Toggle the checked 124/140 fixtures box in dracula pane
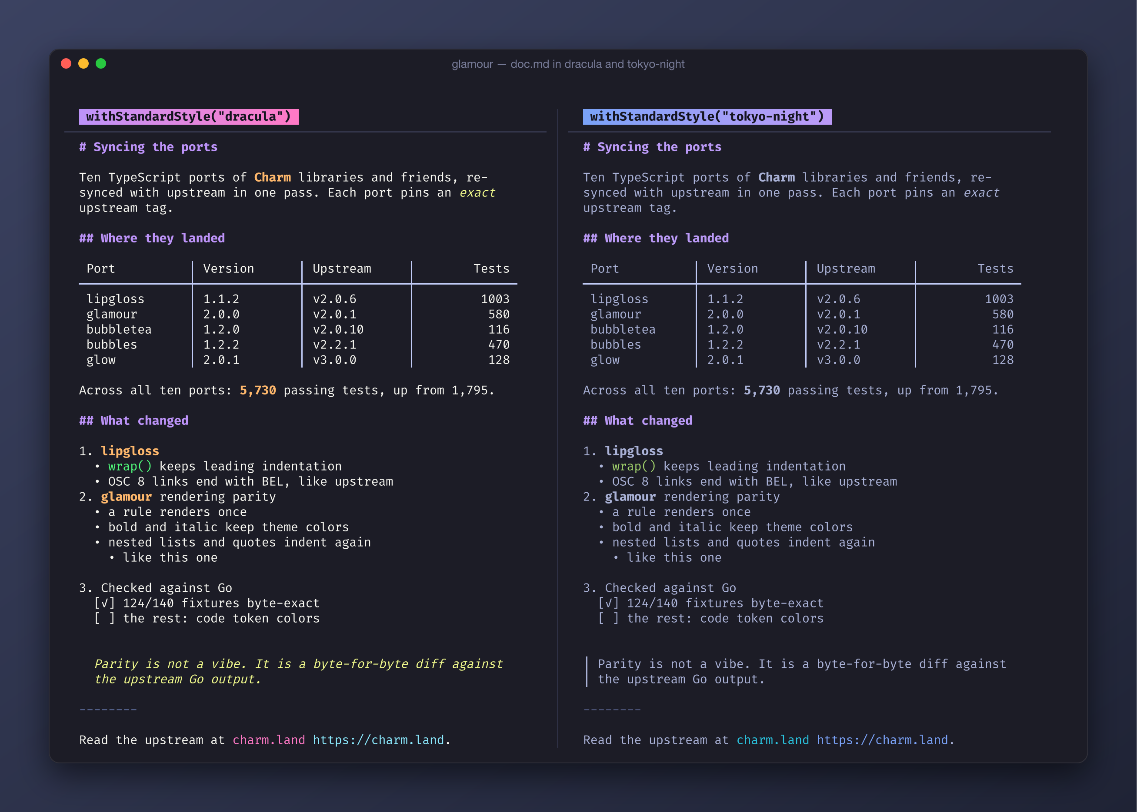 point(105,603)
